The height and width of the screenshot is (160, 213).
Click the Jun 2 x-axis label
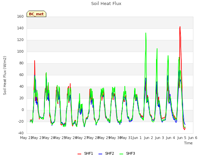pos(148,138)
